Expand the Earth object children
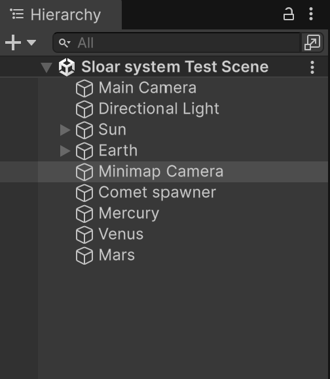The width and height of the screenshot is (330, 379). pos(65,151)
